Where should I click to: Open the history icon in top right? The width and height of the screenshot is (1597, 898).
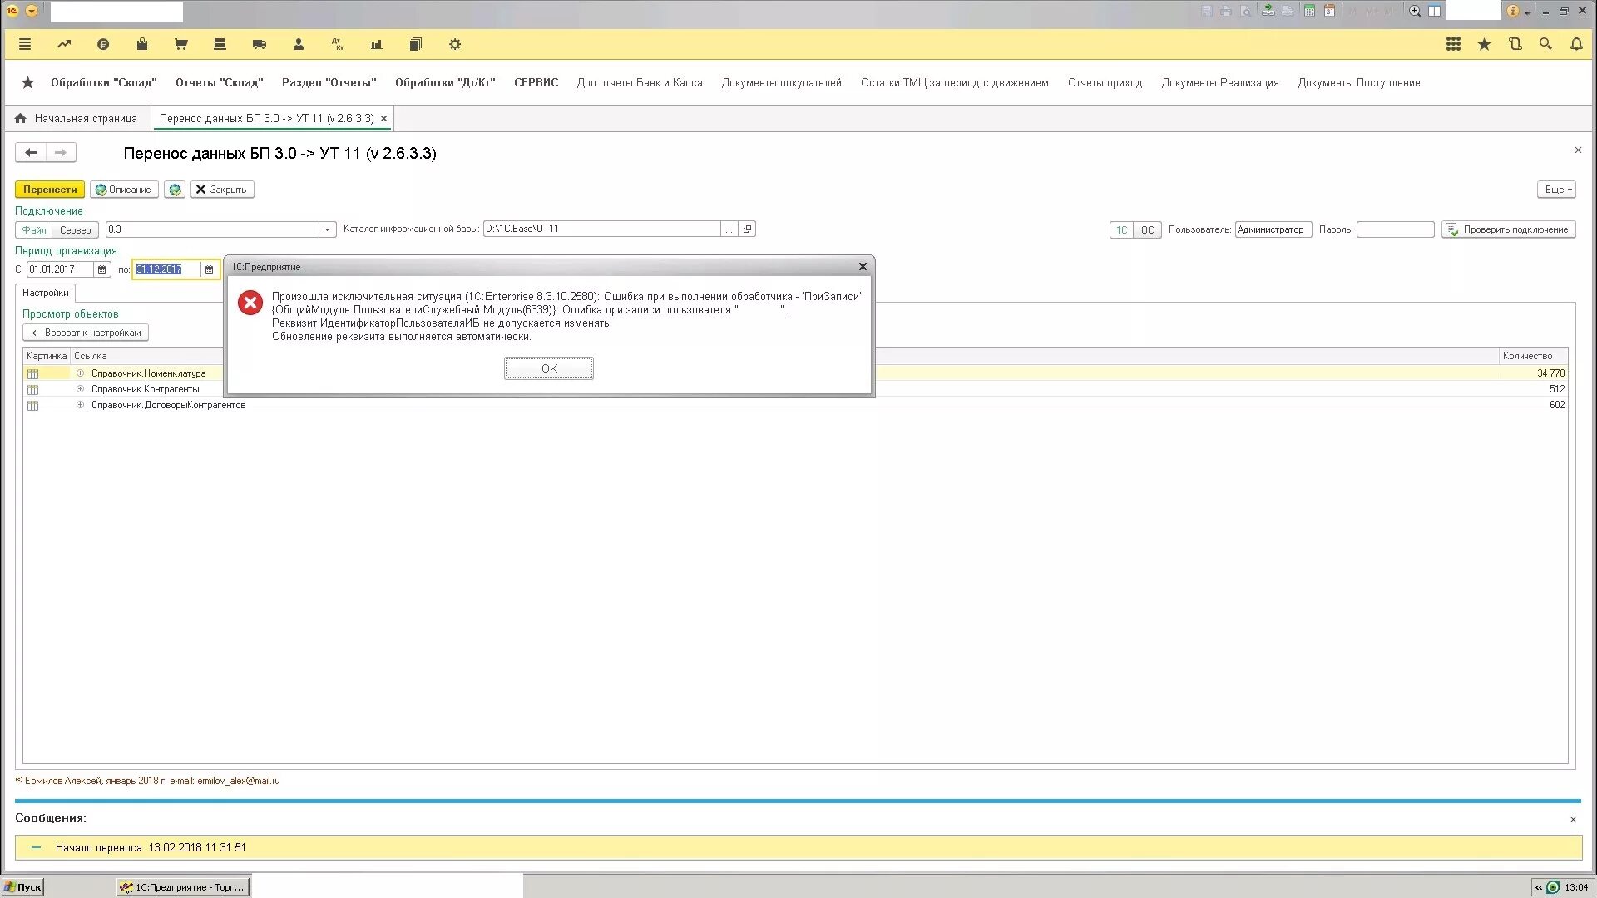tap(1515, 44)
